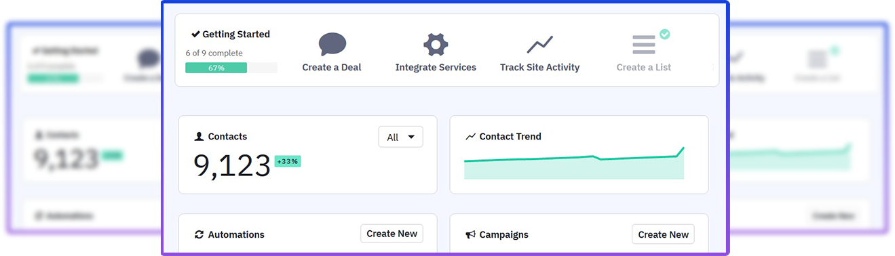Image resolution: width=895 pixels, height=256 pixels.
Task: Click the +33% growth badge
Action: tap(288, 161)
